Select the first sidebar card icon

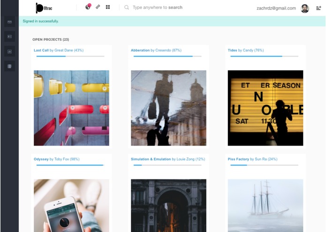coord(9,22)
